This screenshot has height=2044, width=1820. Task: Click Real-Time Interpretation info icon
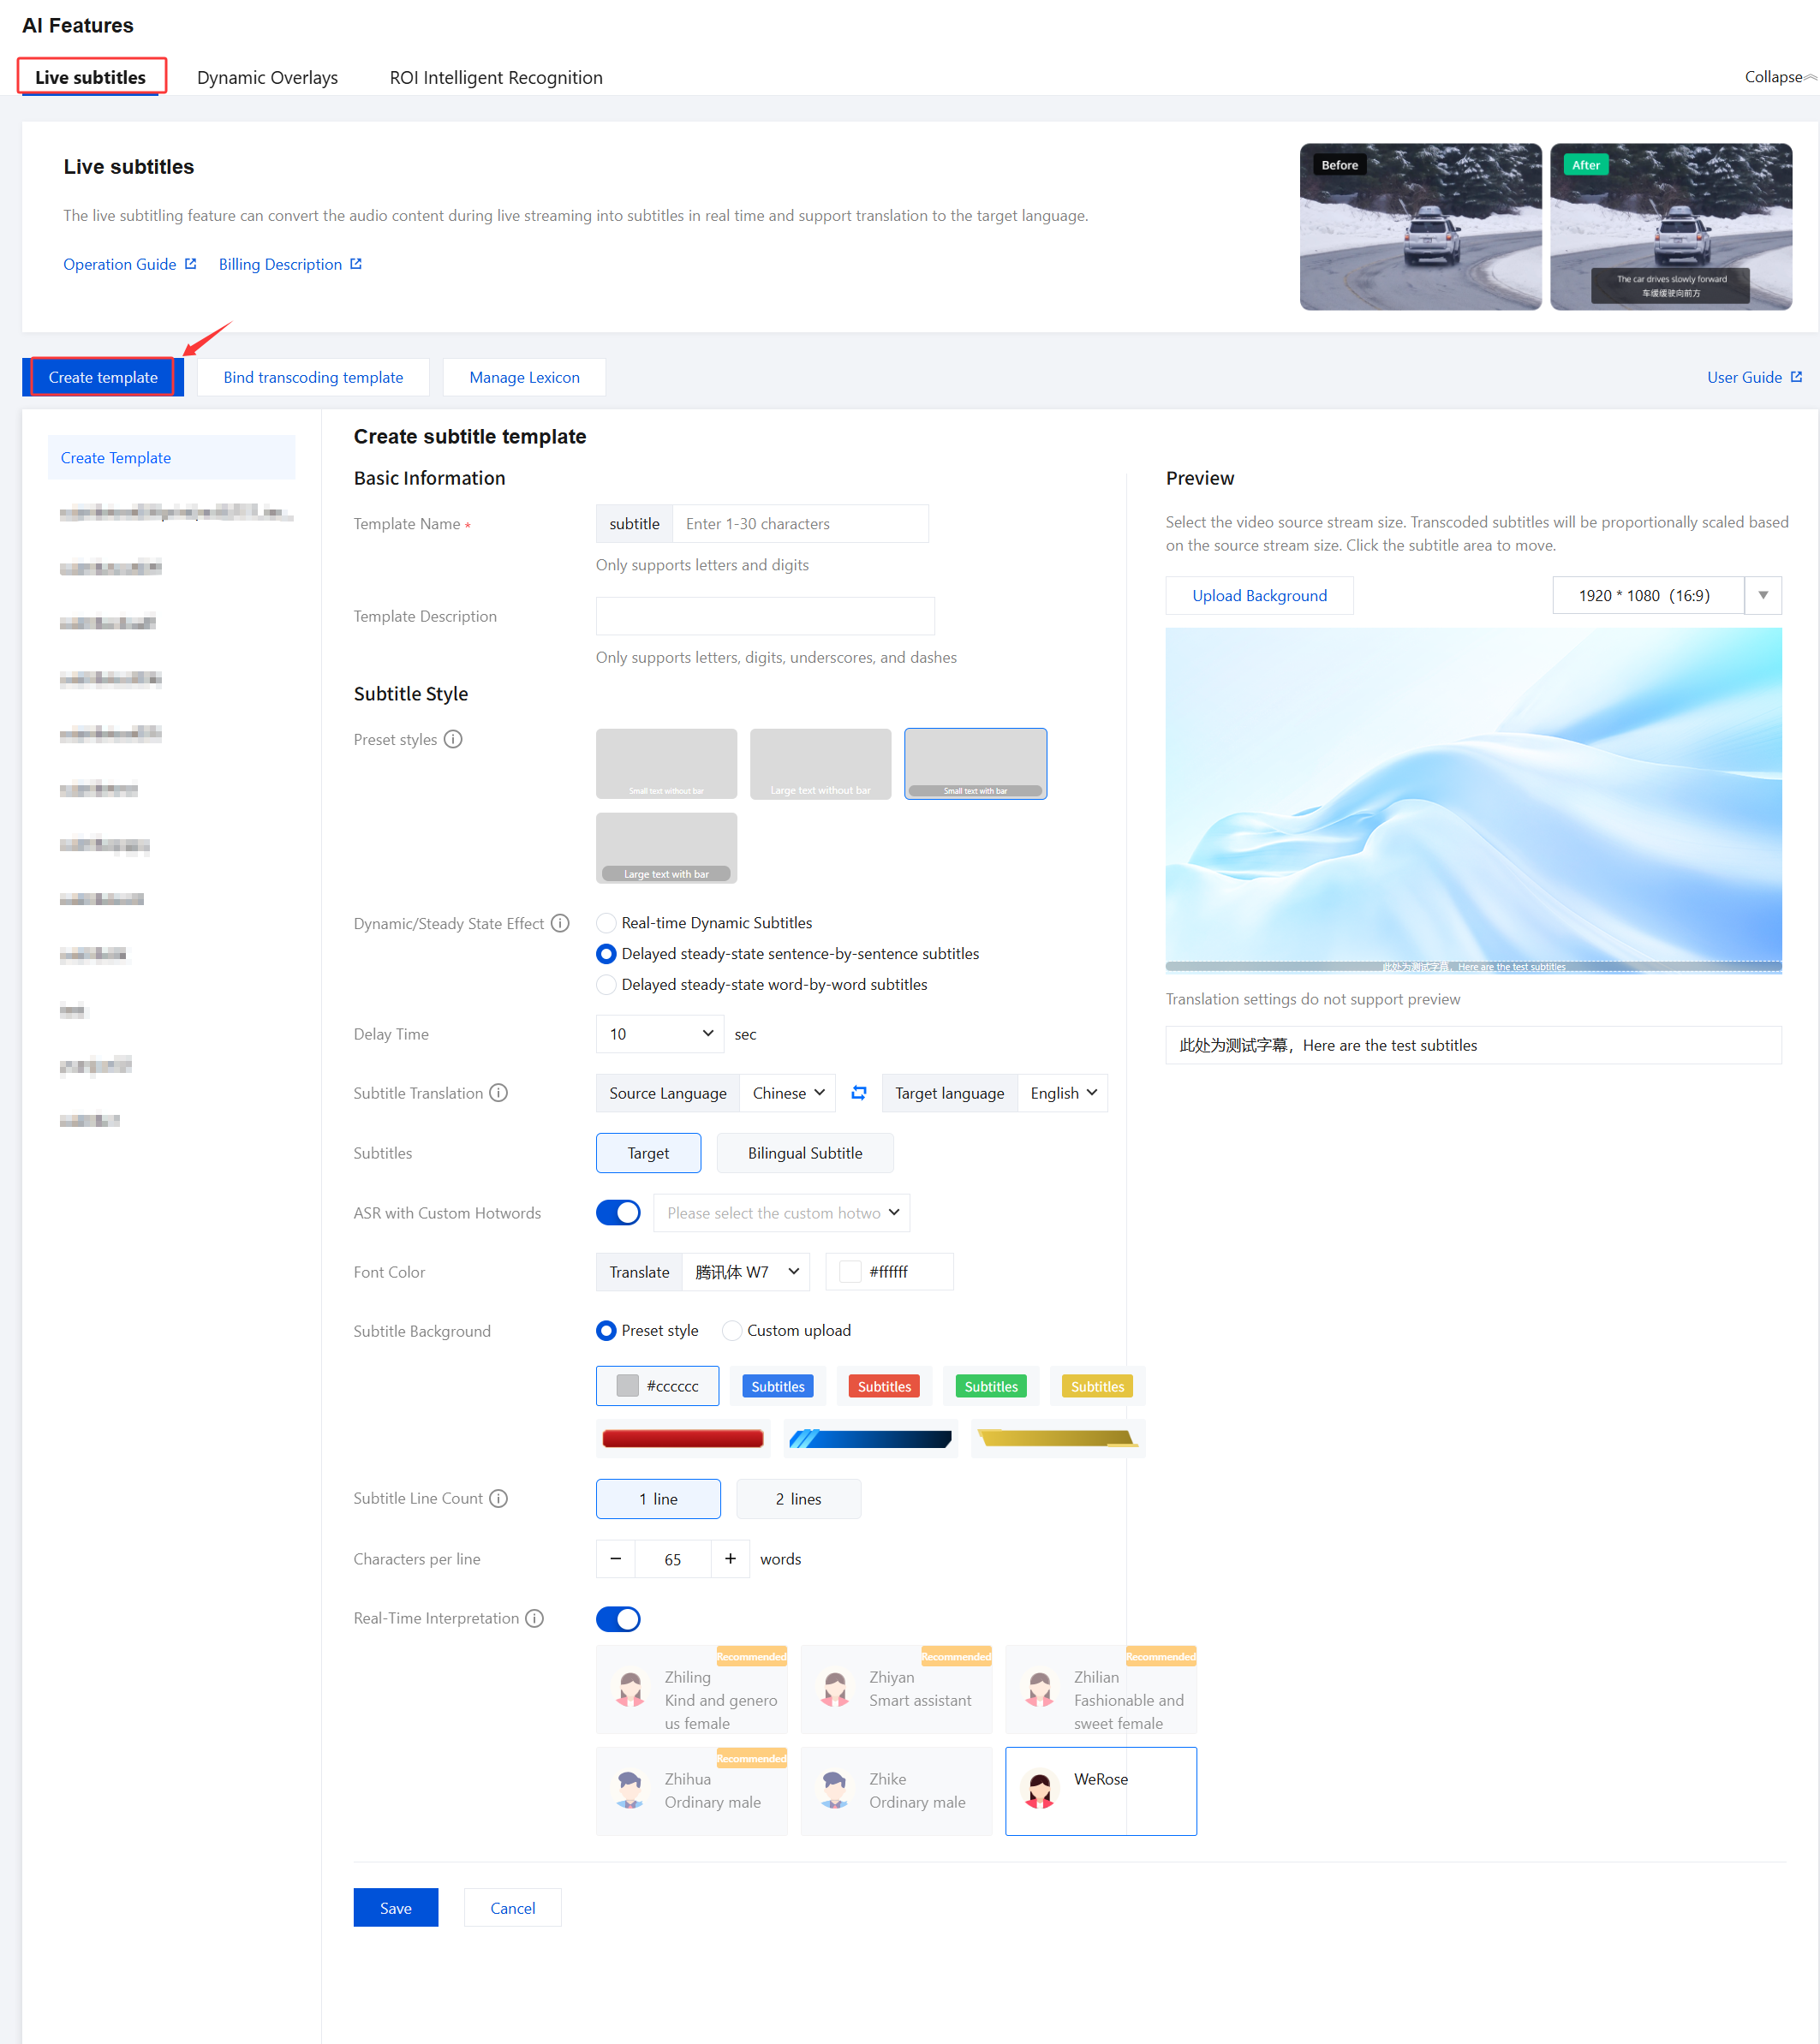coord(535,1618)
